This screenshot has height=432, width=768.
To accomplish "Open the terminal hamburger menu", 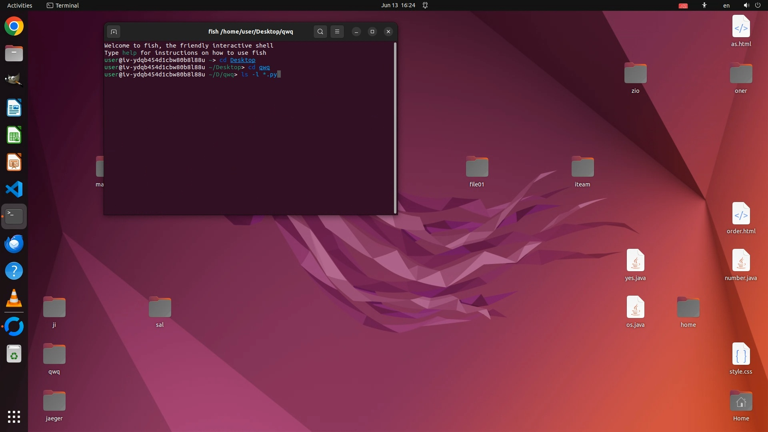I will click(337, 32).
